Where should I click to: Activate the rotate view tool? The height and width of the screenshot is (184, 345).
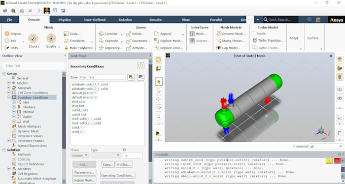tap(158, 90)
